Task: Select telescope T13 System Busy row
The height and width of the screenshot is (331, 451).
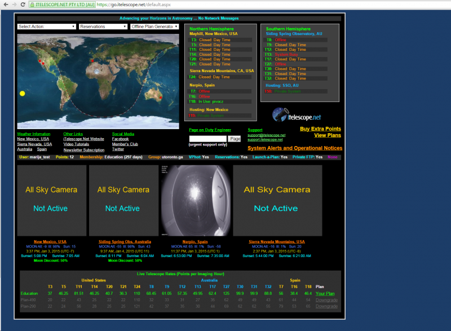Action: coord(295,54)
